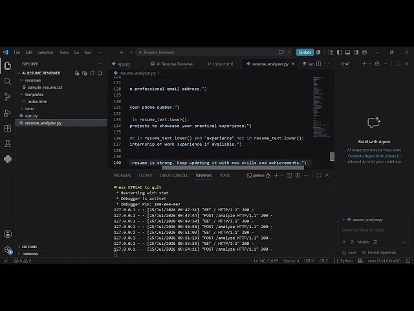Click errors and warnings count in status bar
Viewport: 414px width, 311px height.
point(23,260)
